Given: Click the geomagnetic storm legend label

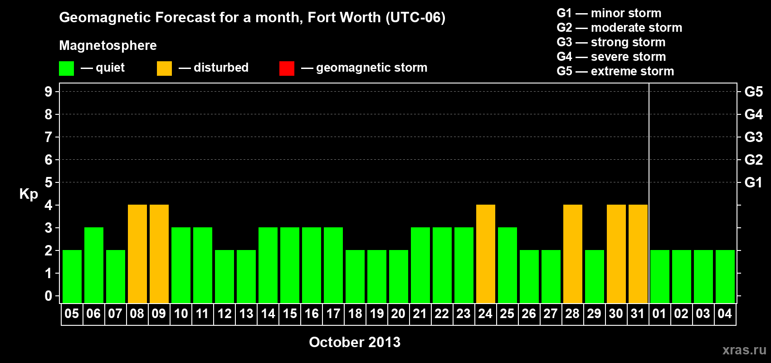Looking at the screenshot, I should pos(371,68).
